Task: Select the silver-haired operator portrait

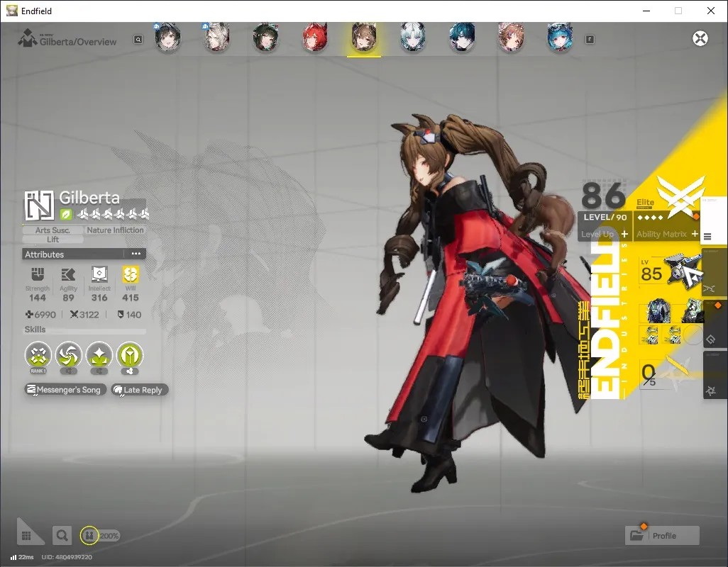Action: tap(413, 38)
